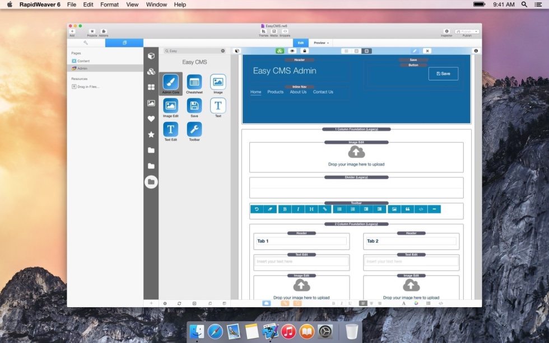Click the Contact Us navigation link
This screenshot has height=343, width=549.
[x=323, y=92]
